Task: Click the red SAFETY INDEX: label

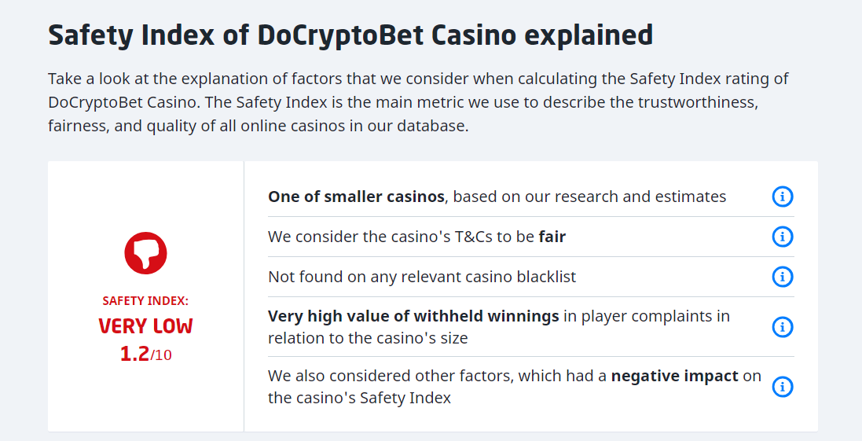Action: point(145,301)
